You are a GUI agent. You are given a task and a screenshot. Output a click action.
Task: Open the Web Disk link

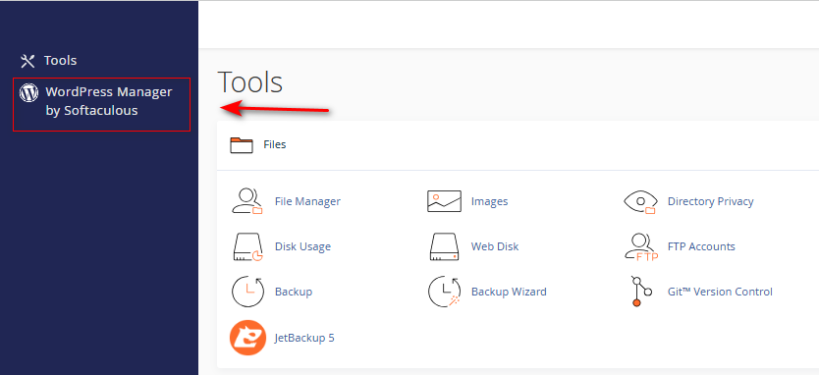tap(495, 246)
